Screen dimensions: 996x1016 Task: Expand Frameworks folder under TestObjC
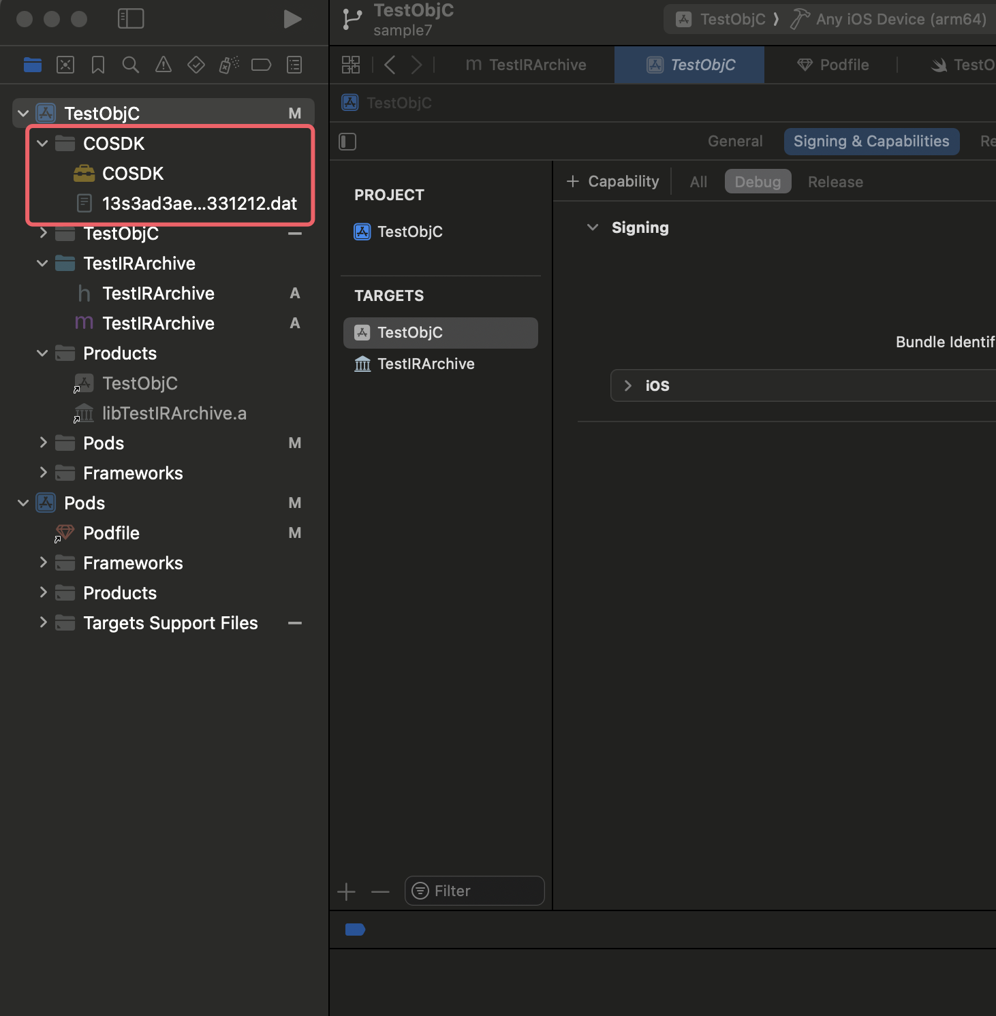pos(42,473)
